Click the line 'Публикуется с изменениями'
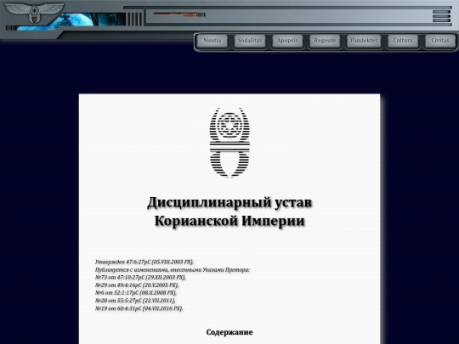459x344 pixels. (x=173, y=270)
